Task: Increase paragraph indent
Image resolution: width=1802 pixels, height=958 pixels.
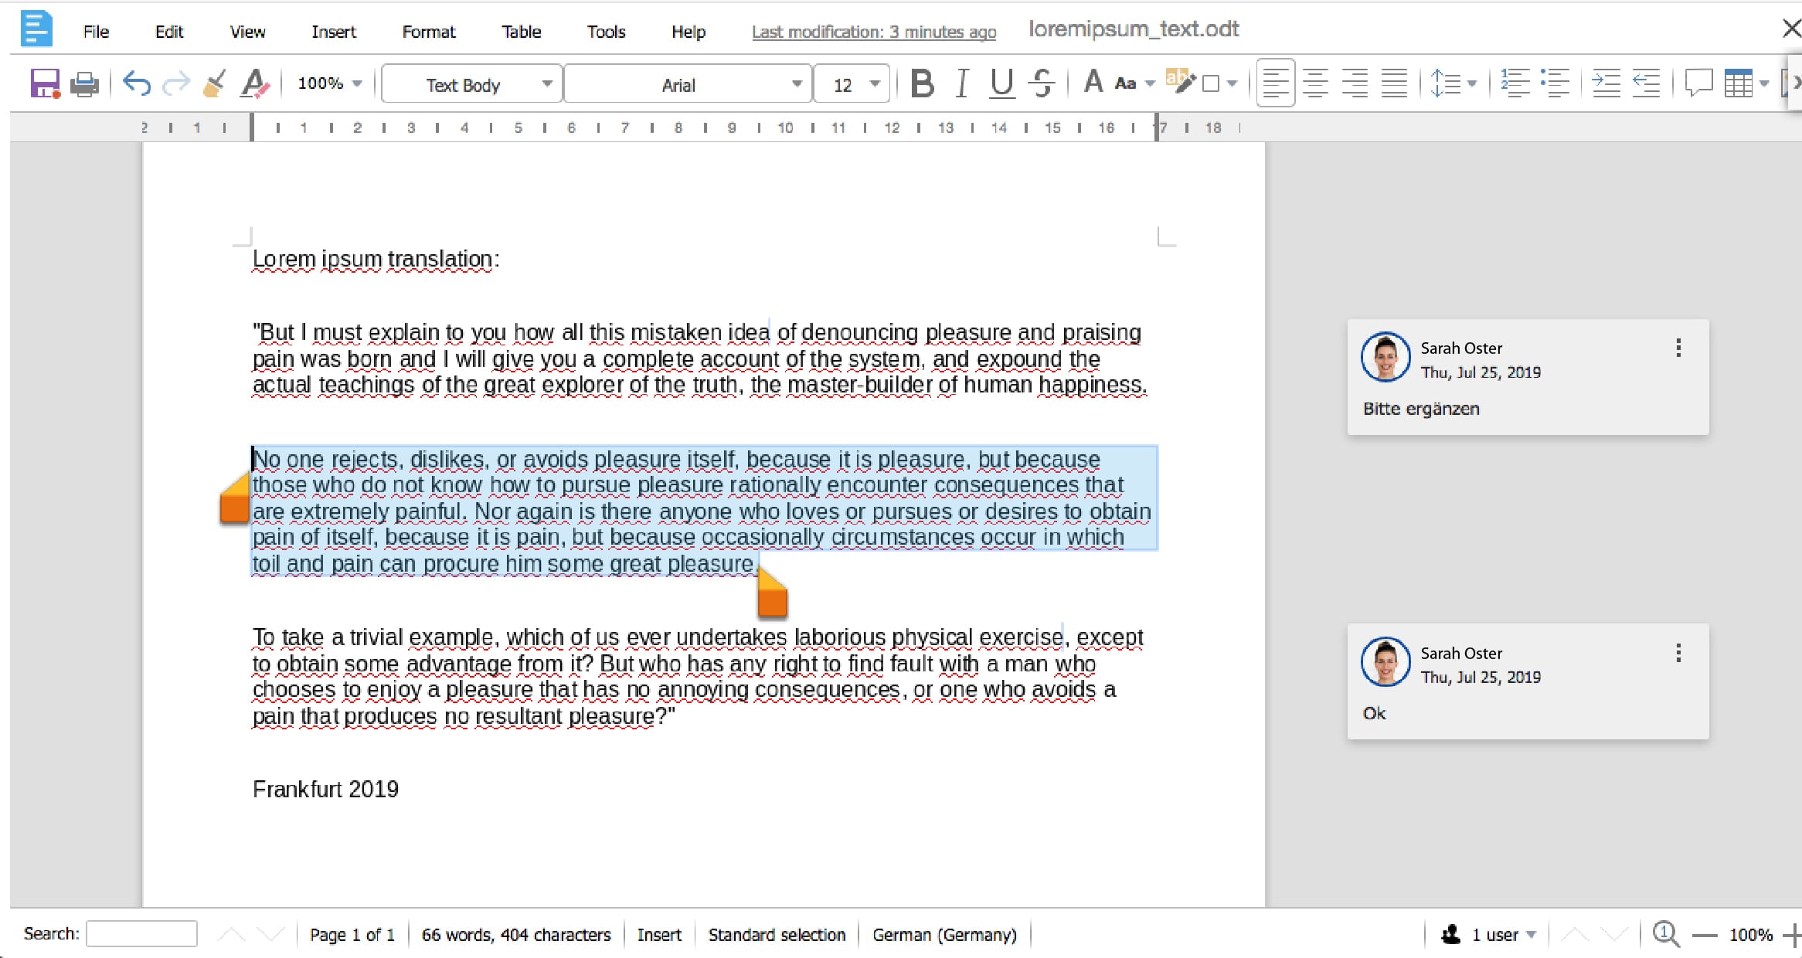Action: (x=1606, y=83)
